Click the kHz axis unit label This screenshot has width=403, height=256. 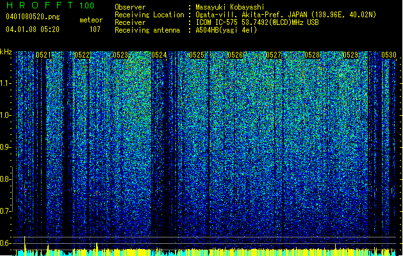coord(6,52)
